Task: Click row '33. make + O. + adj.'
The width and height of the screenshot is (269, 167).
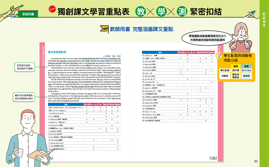Action: click(178, 112)
